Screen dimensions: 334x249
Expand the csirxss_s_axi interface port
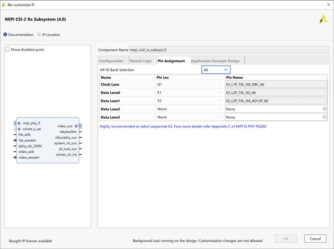pos(19,129)
